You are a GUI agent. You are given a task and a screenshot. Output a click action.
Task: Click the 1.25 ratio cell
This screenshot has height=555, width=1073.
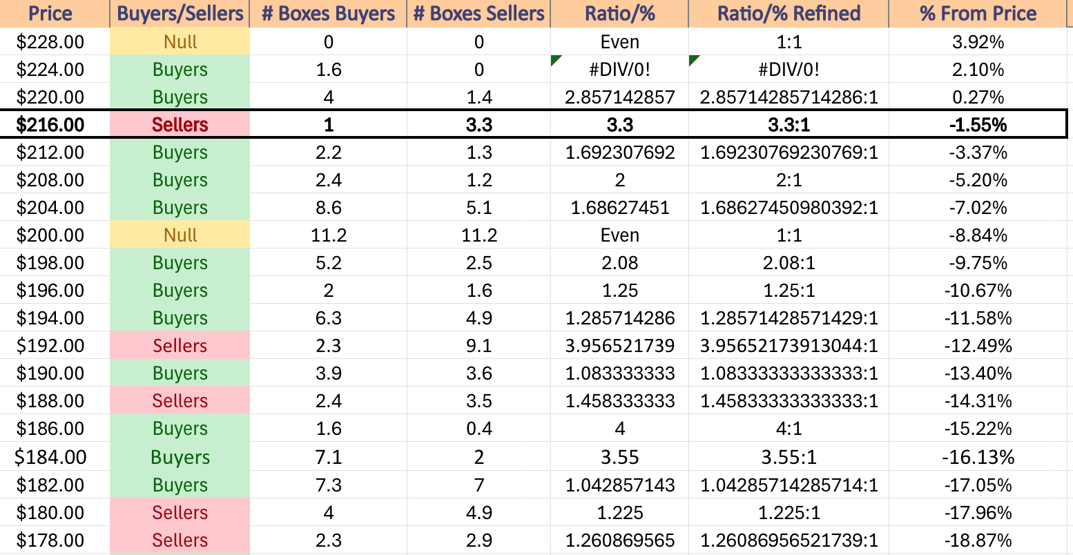[619, 291]
